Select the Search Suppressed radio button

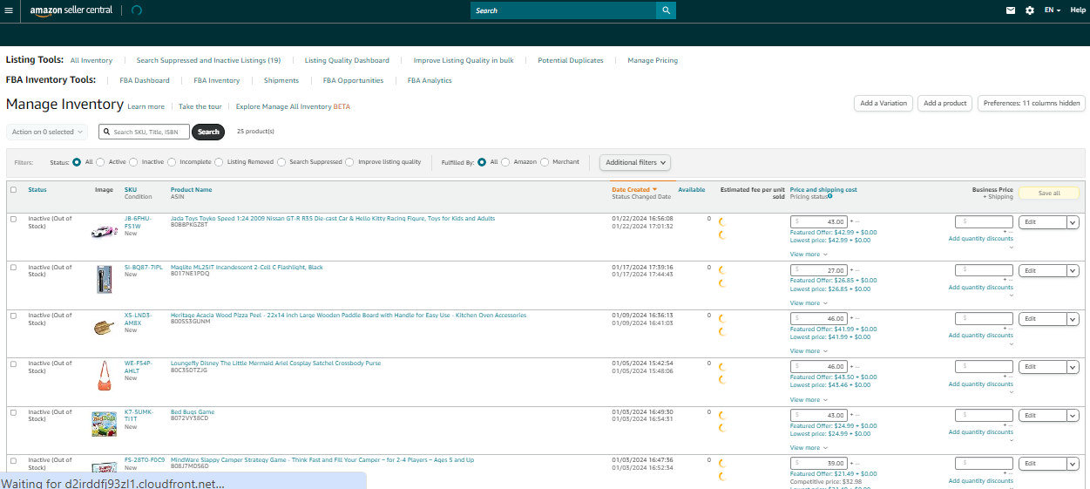281,162
